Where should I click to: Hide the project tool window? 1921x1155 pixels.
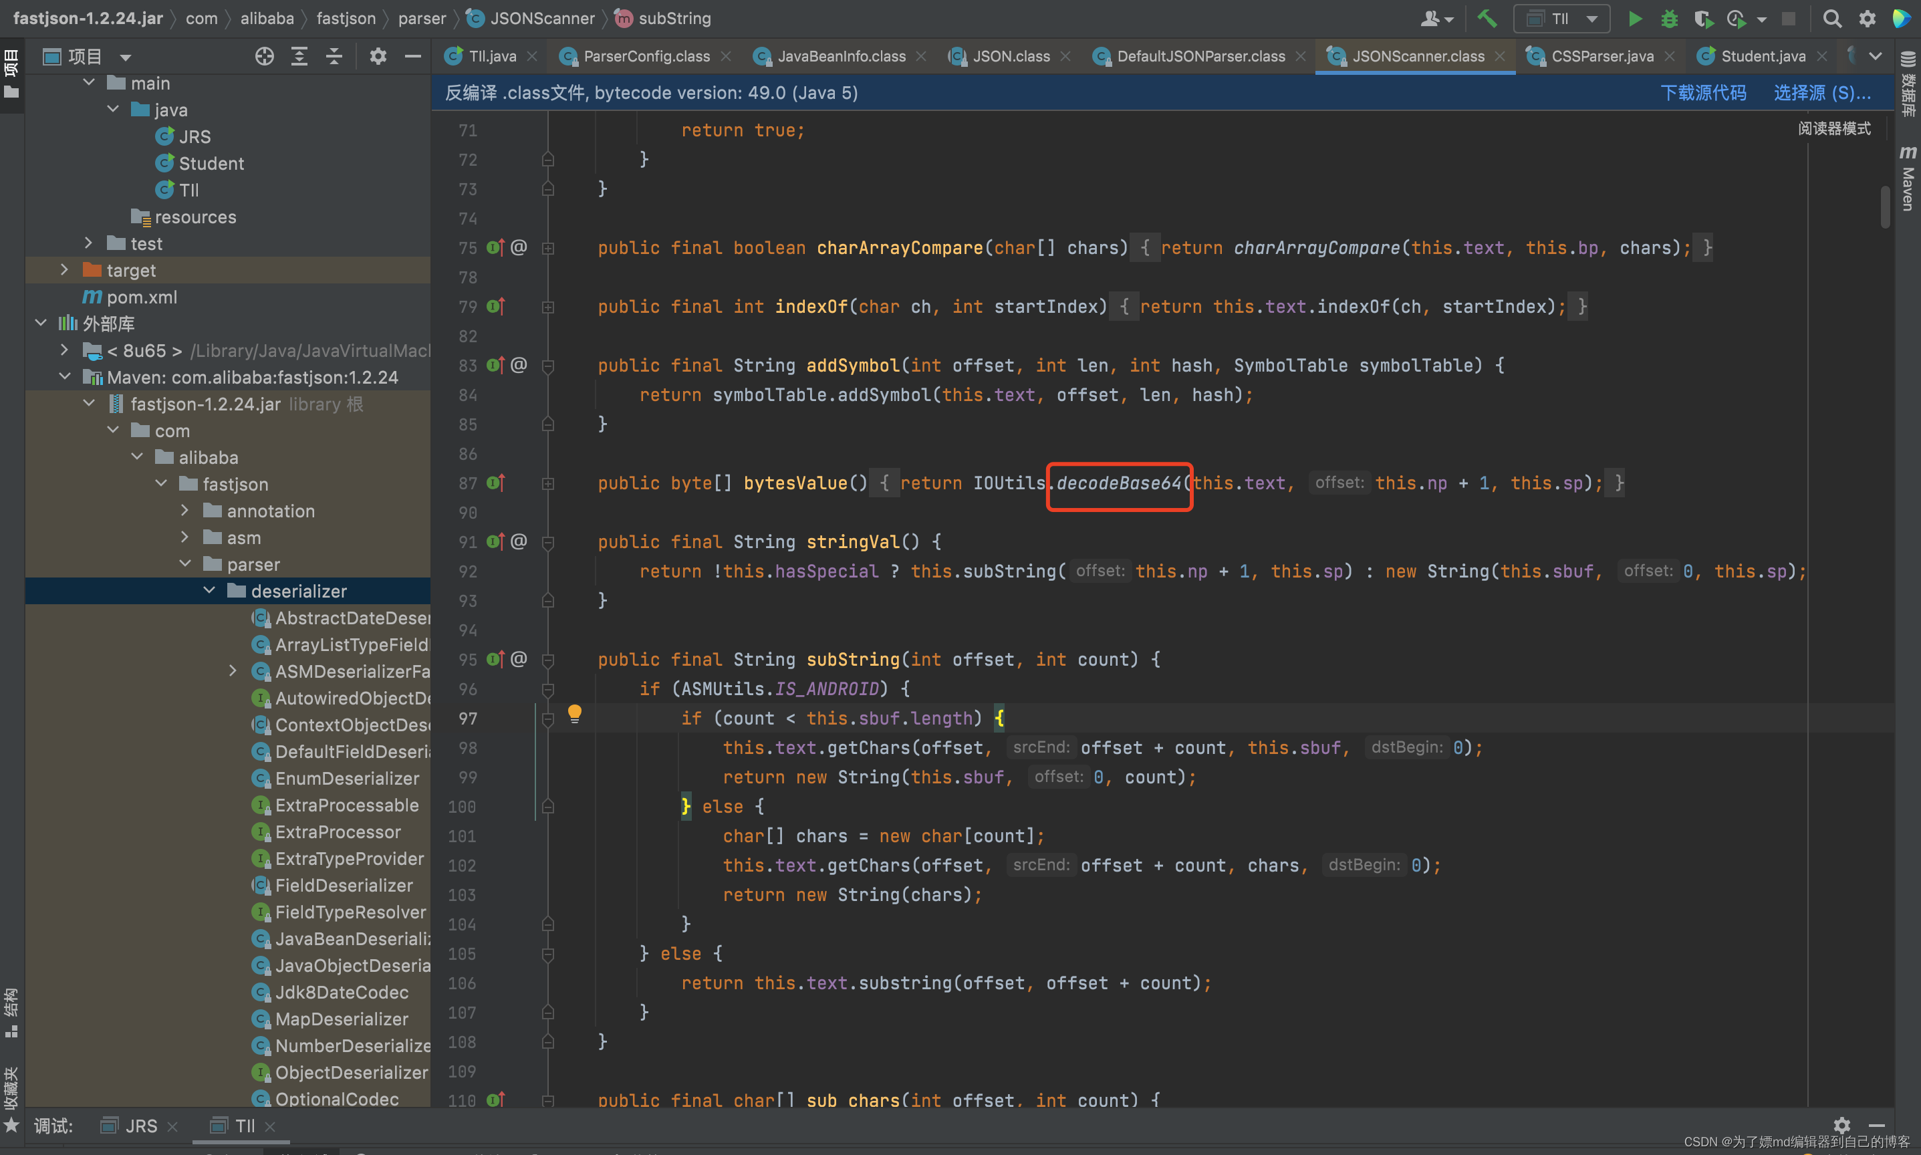413,56
